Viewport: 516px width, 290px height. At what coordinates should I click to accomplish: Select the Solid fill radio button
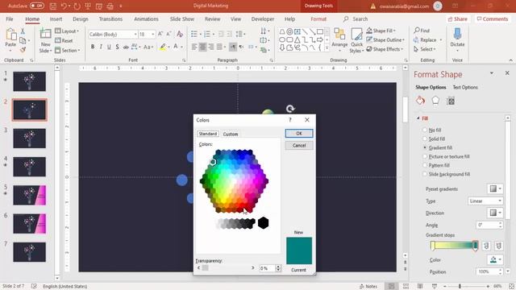click(425, 139)
